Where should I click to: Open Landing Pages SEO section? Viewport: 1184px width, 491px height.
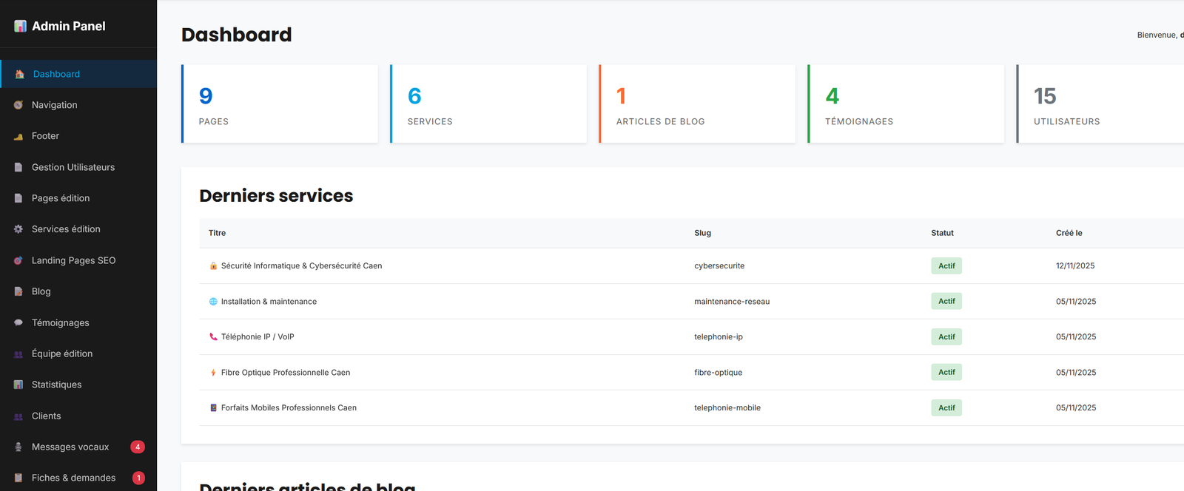point(78,260)
